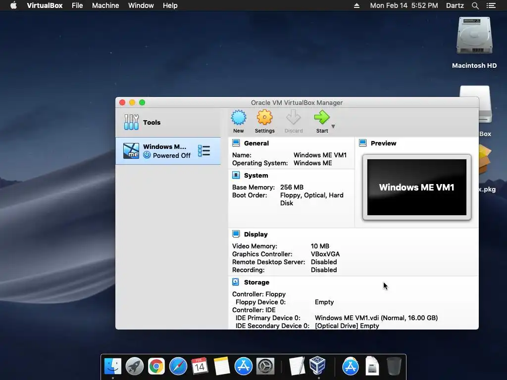Open System Preferences from the dock
The width and height of the screenshot is (507, 380).
tap(265, 366)
